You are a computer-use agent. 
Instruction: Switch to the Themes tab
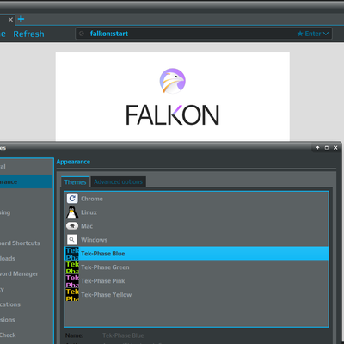coord(76,182)
